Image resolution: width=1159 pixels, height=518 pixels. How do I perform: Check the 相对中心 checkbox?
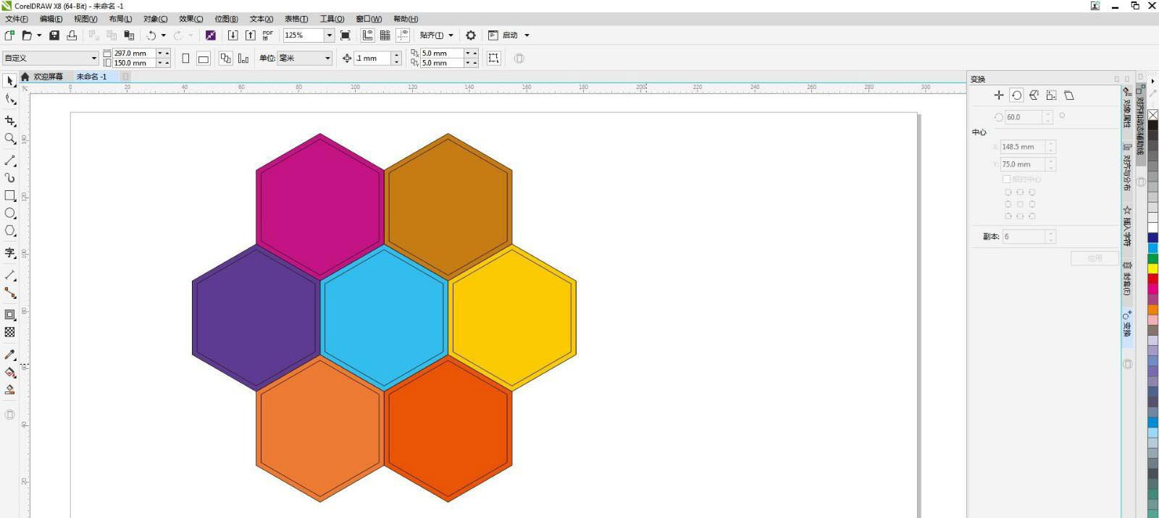(1006, 179)
